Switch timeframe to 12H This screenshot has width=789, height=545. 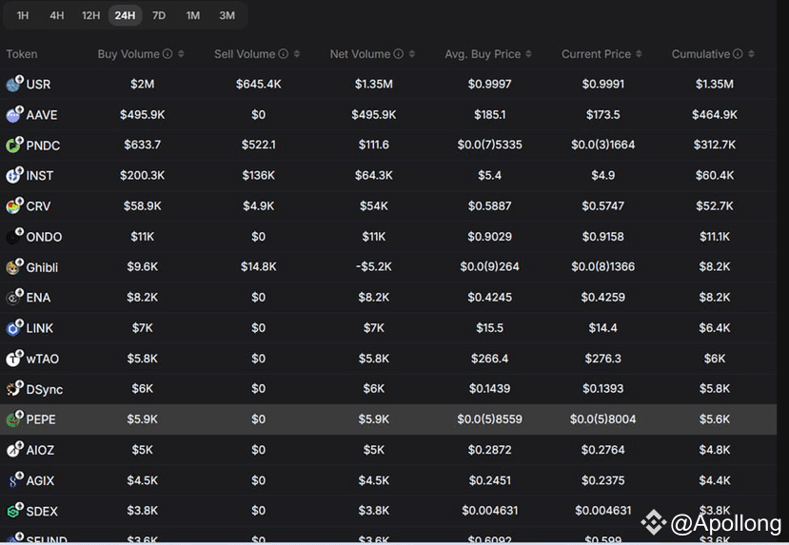click(91, 15)
